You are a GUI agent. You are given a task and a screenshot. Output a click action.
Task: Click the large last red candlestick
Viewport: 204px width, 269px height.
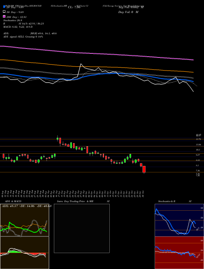click(x=144, y=169)
